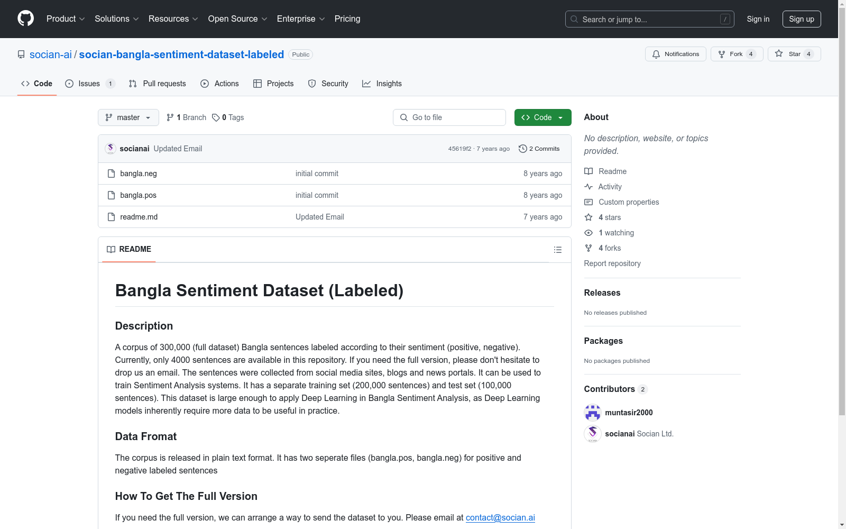The height and width of the screenshot is (529, 846).
Task: Click the contact@socian.ai email link
Action: tap(500, 517)
